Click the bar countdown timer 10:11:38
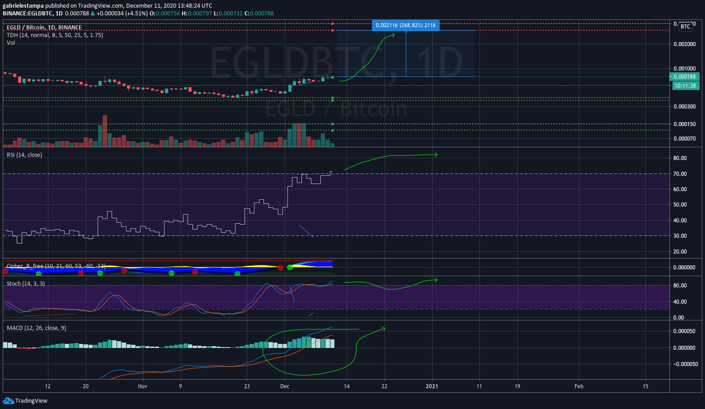Viewport: 705px width, 409px height. pyautogui.click(x=686, y=85)
